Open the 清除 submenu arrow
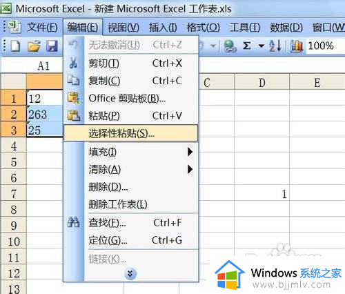345x294 pixels. point(190,169)
